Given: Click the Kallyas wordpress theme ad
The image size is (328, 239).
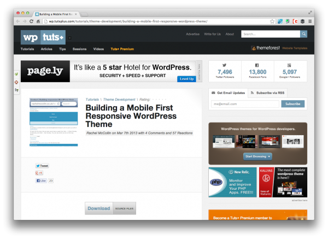Looking at the screenshot, I should point(283,182).
